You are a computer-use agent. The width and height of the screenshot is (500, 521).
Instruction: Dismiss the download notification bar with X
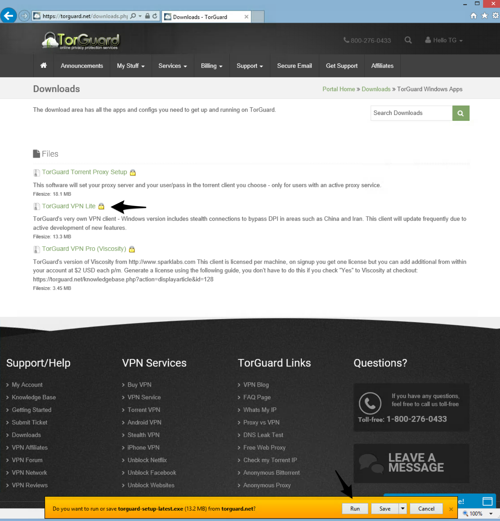point(451,509)
